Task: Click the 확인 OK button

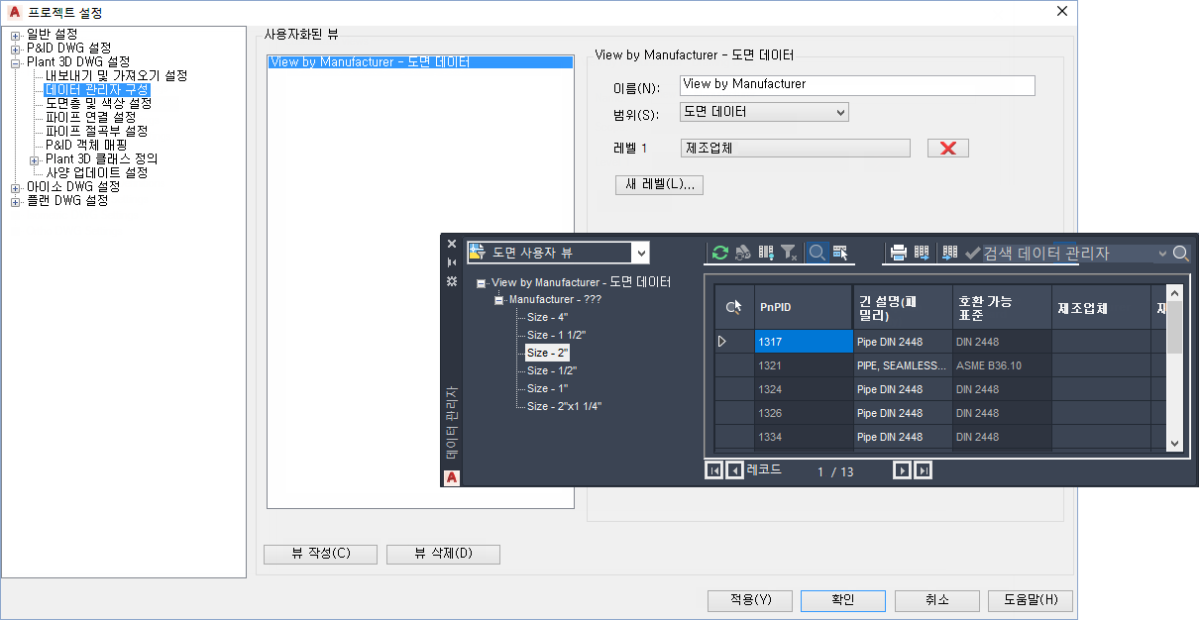Action: click(843, 601)
